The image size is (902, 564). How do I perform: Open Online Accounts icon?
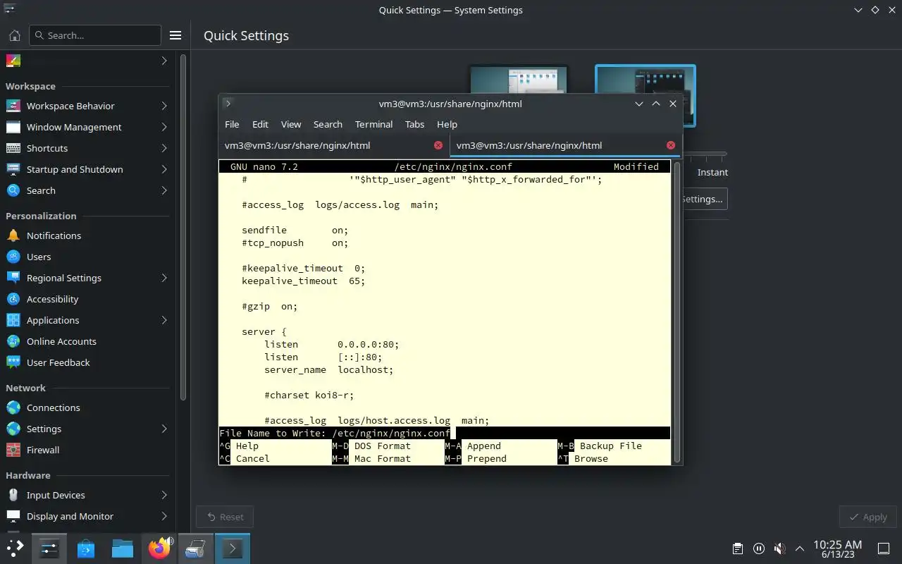pyautogui.click(x=13, y=341)
